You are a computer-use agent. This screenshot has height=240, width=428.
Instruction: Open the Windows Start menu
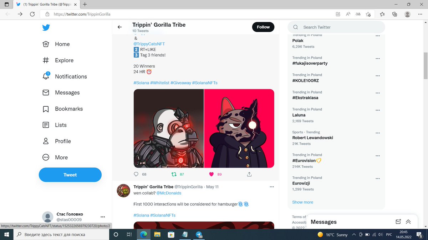coord(7,235)
